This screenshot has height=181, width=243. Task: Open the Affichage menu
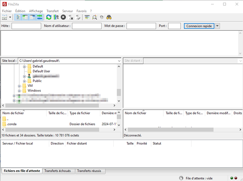click(36, 11)
